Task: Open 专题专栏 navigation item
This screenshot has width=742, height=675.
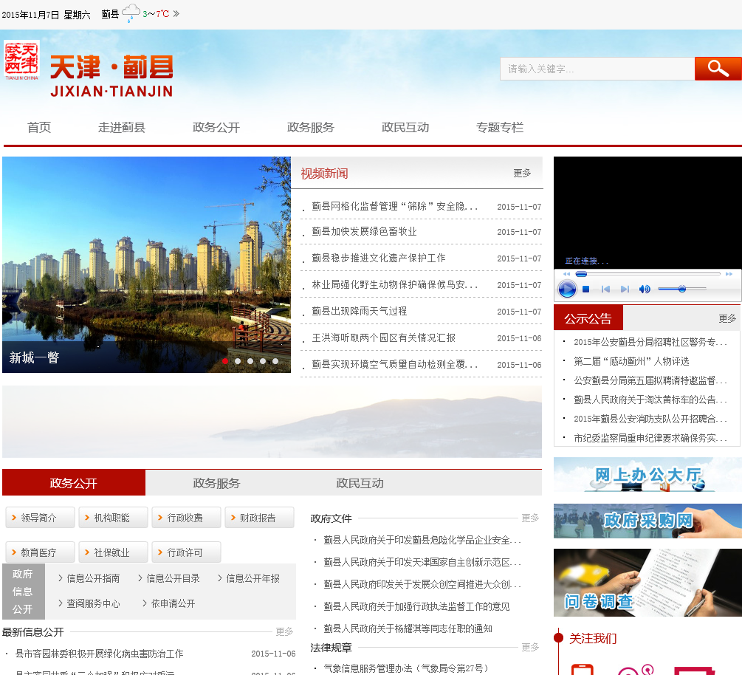Action: [x=500, y=127]
